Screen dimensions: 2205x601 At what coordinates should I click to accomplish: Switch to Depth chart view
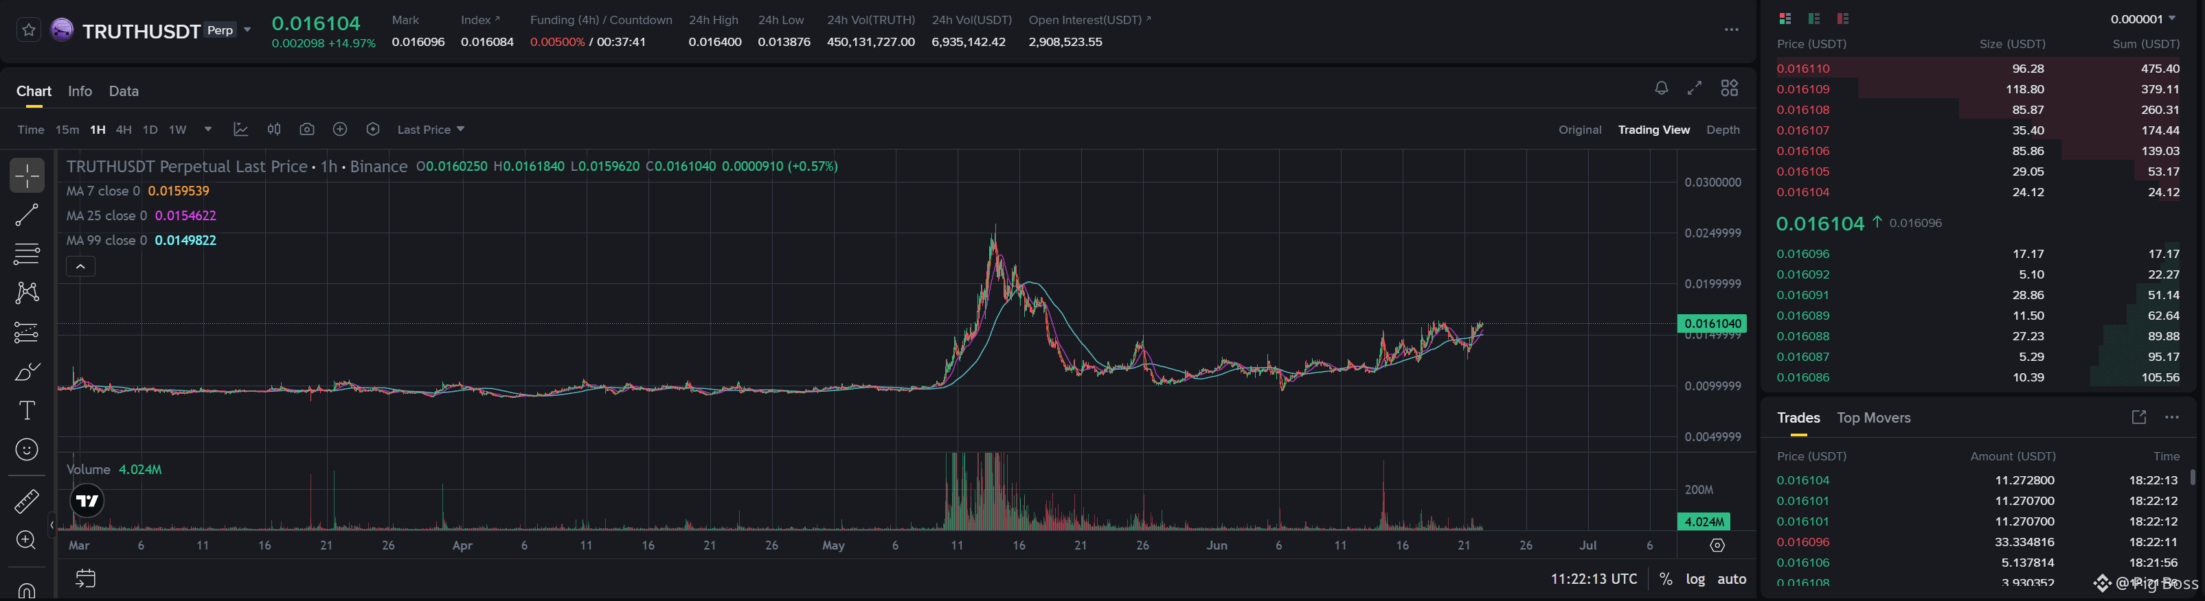point(1722,130)
